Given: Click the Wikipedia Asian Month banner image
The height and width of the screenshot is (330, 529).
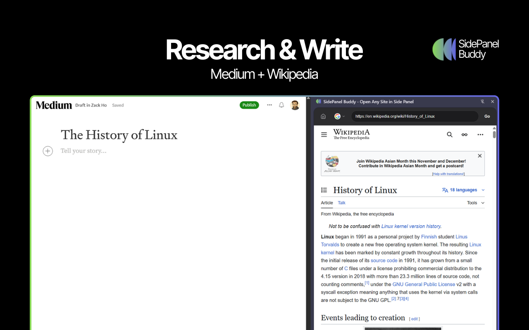Looking at the screenshot, I should pos(332,164).
